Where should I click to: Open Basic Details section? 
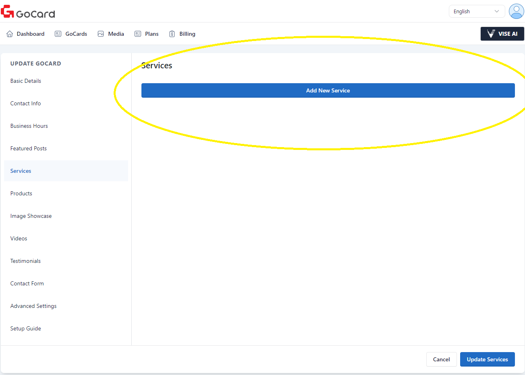(x=26, y=81)
